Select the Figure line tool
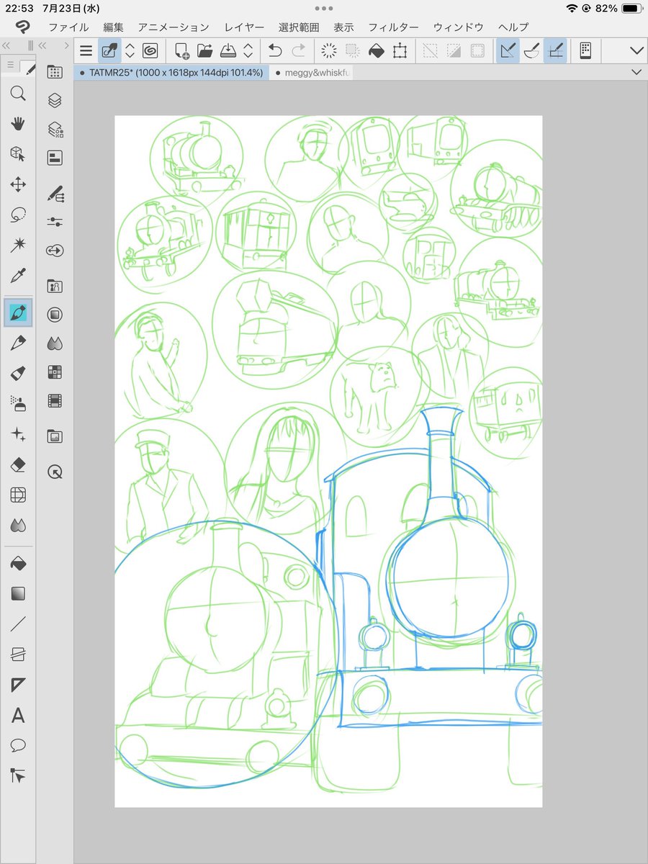Image resolution: width=648 pixels, height=864 pixels. pyautogui.click(x=18, y=624)
